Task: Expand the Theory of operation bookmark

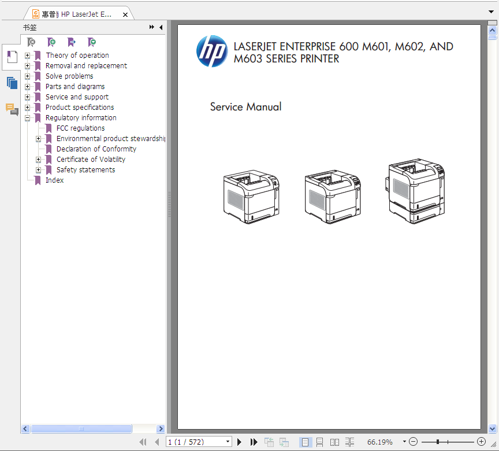Action: click(x=27, y=56)
